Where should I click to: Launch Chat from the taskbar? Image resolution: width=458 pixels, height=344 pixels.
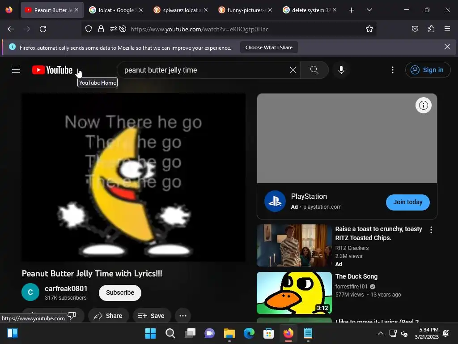209,333
